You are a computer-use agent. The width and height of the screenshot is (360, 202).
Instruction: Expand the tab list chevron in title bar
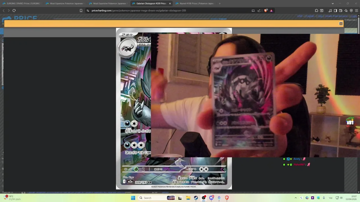tap(333, 3)
